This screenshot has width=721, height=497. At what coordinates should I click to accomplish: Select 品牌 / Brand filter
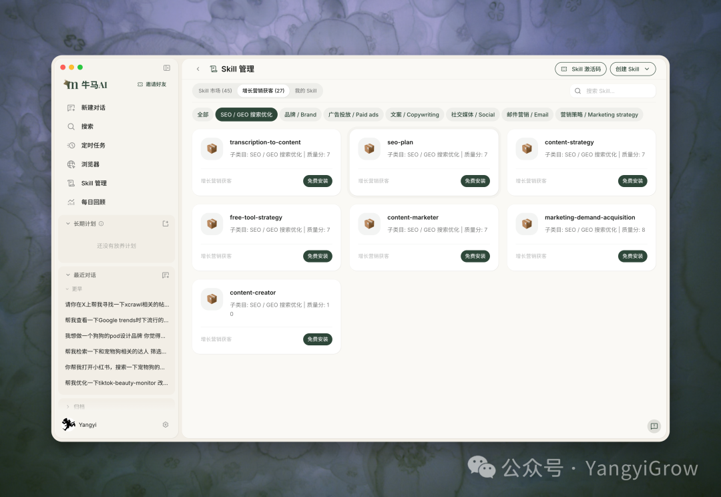point(300,115)
